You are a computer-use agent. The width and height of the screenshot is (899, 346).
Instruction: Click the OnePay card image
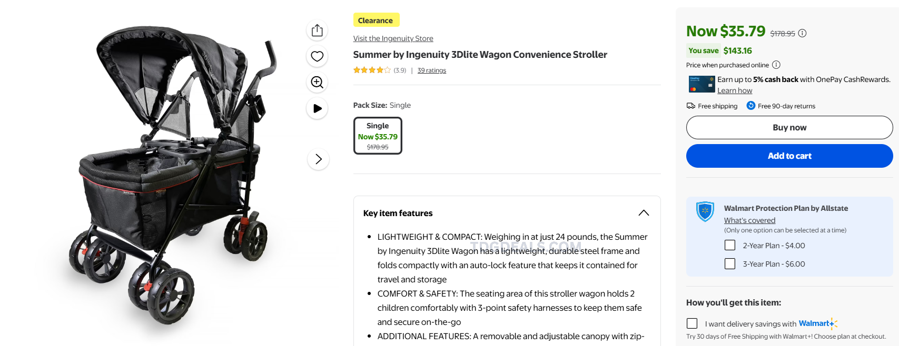click(702, 84)
